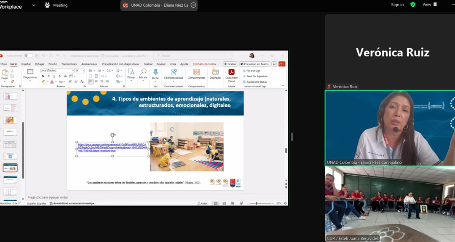Screen dimensions: 455x242
Task: Start slideshow from status bar icon
Action: pos(241,203)
